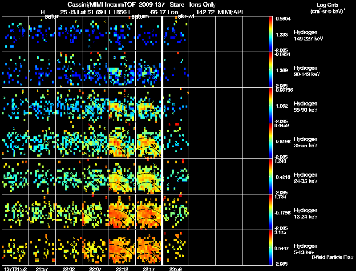Click the '-0.1756' color scale value
This screenshot has height=271, width=356.
click(283, 213)
